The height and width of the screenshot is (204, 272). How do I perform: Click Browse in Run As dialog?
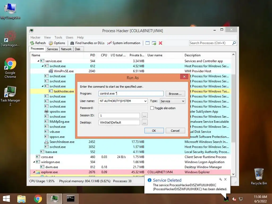175,94
